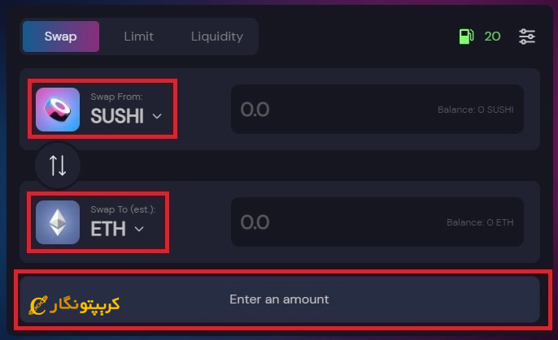Focus the SUSHI amount input field

377,109
